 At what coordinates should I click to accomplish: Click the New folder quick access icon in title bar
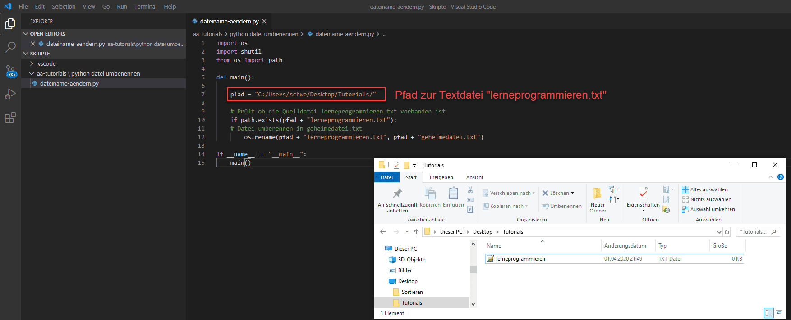tap(406, 165)
